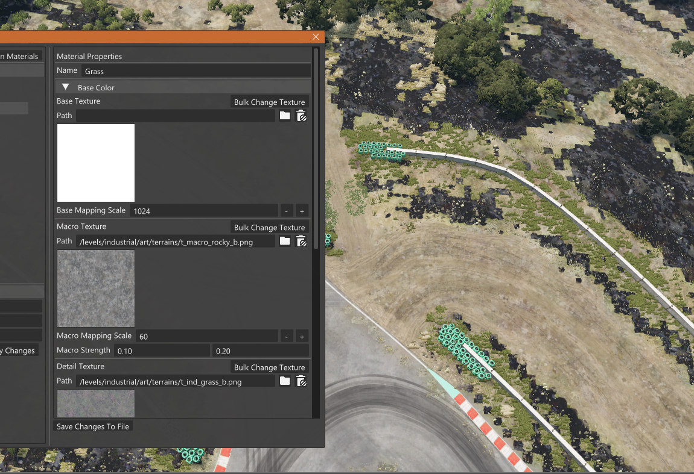The image size is (694, 474).
Task: Clear the Detail Texture path with trash icon
Action: tap(301, 381)
